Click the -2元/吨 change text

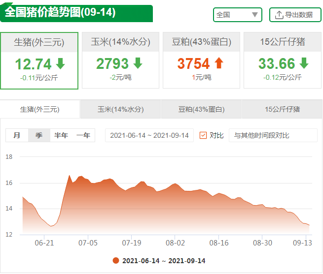pyautogui.click(x=120, y=77)
